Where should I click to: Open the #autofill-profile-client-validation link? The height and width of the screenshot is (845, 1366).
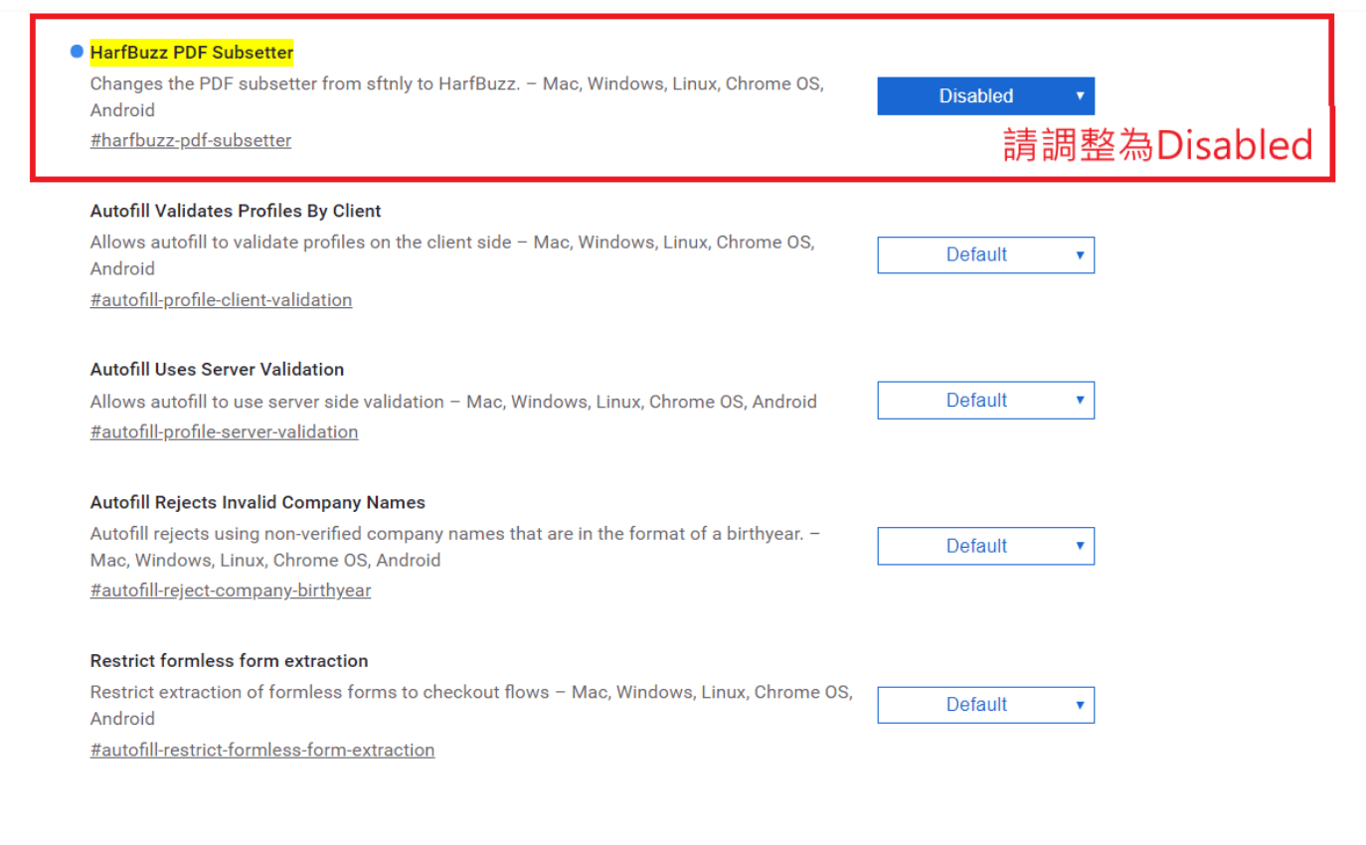coord(221,299)
